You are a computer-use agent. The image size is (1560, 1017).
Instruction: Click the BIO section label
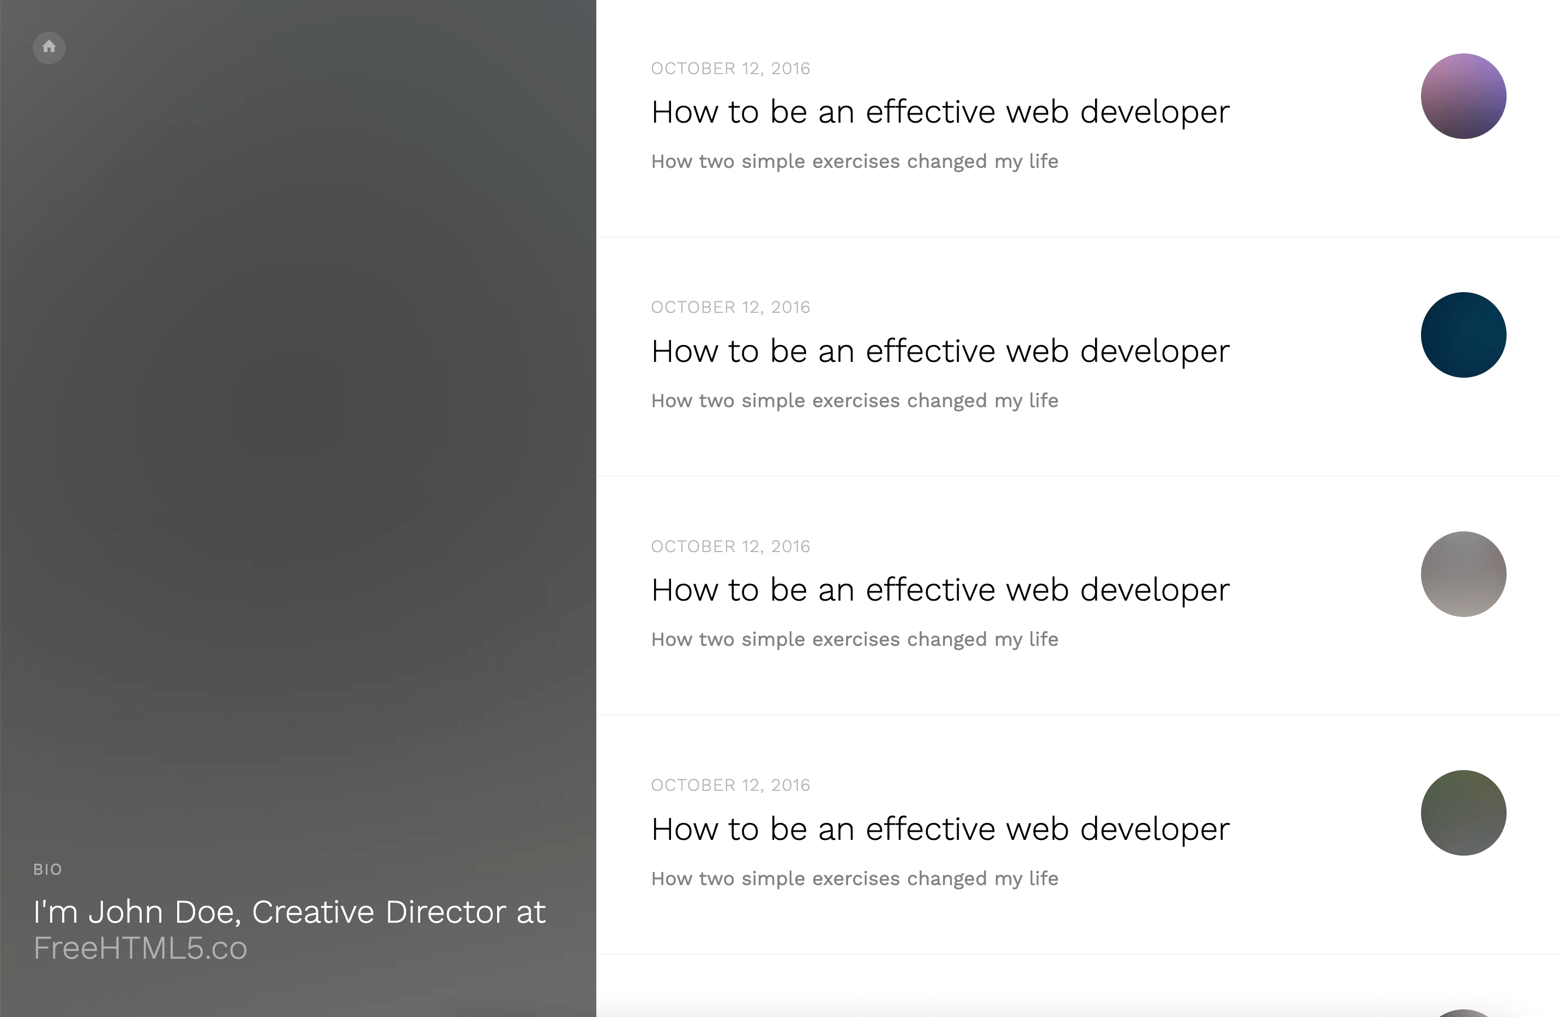(x=48, y=869)
